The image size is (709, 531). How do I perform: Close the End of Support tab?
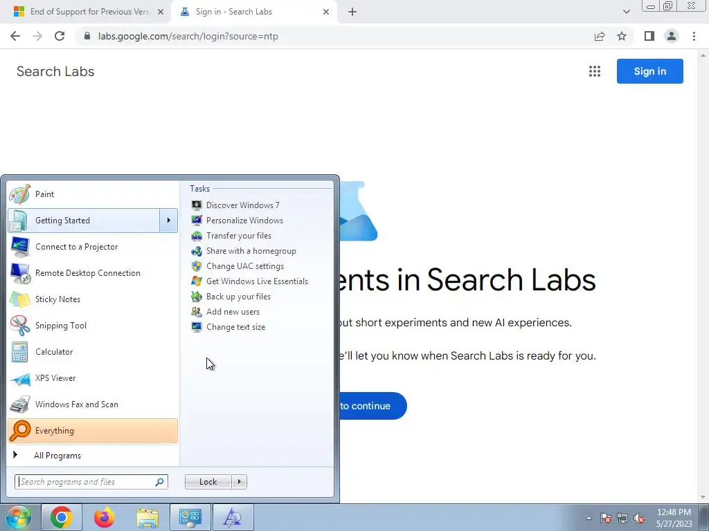(x=161, y=12)
